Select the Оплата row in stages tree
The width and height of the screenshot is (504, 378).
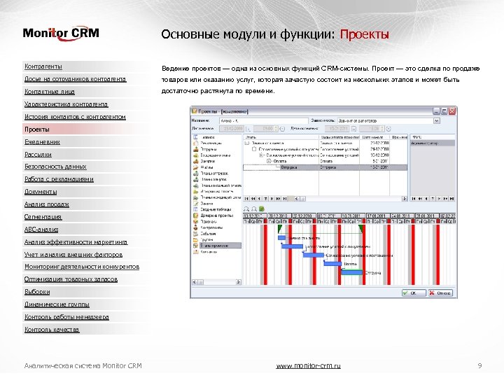[x=325, y=162]
